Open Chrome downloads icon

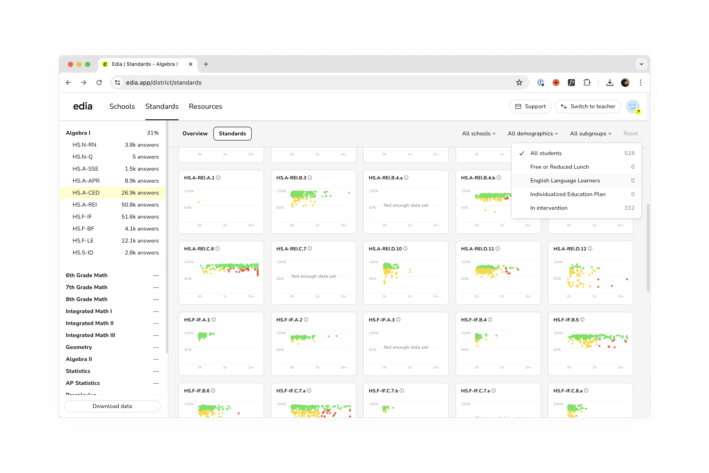coord(609,82)
